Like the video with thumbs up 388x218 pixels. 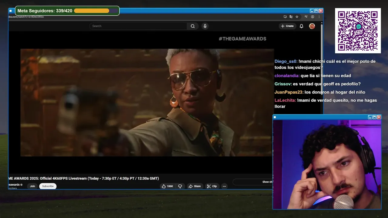pos(167,186)
